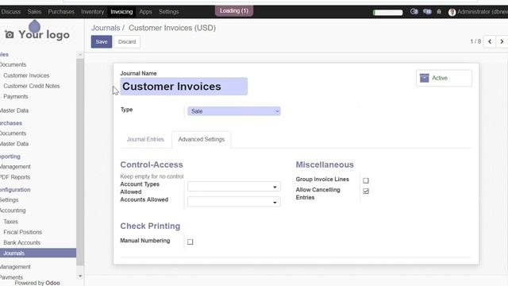Open the Purchases menu
The height and width of the screenshot is (286, 508).
61,12
